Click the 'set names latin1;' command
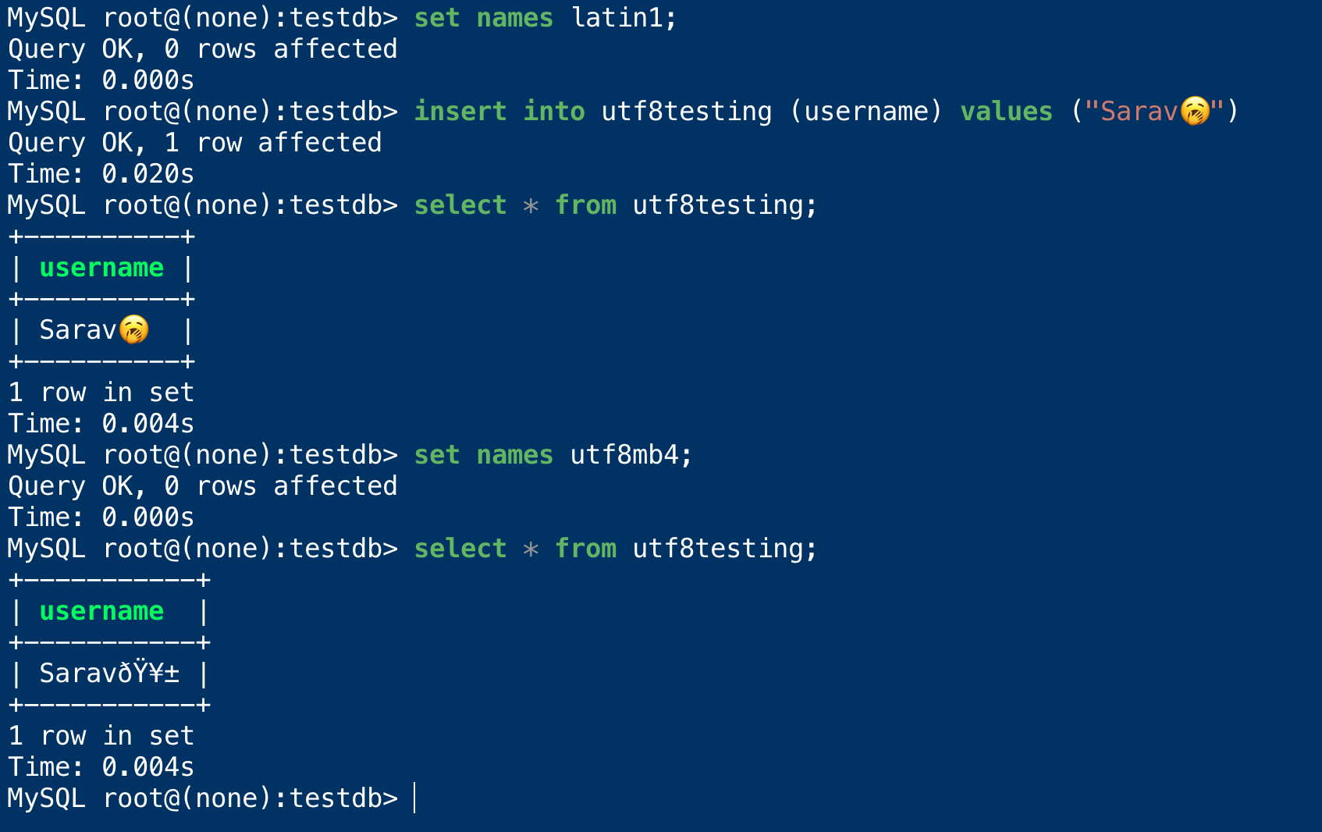The image size is (1322, 832). coord(546,17)
